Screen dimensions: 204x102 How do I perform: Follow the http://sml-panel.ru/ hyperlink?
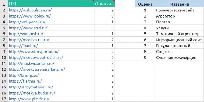[x=27, y=22]
